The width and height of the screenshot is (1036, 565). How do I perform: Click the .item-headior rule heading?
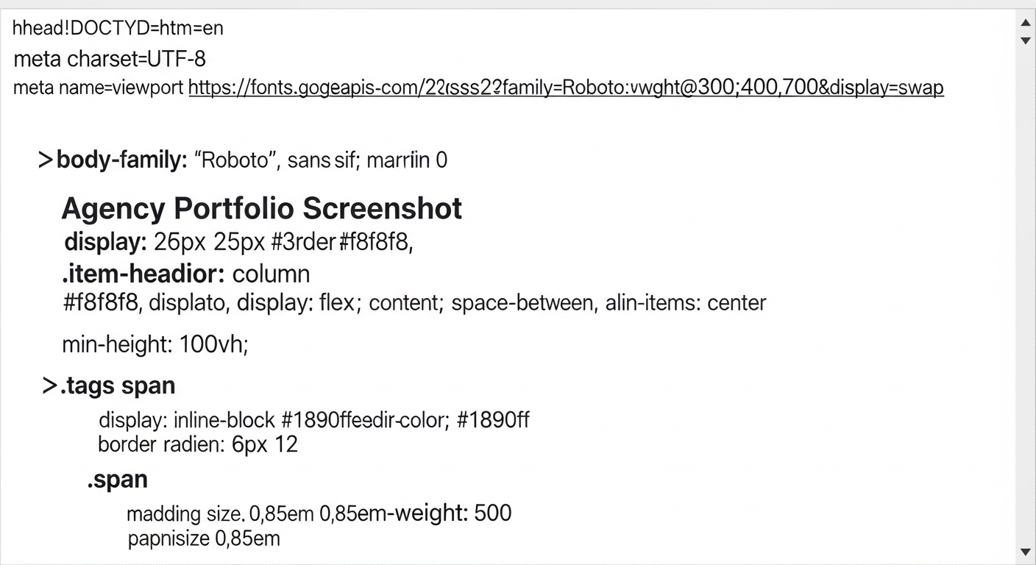[x=142, y=274]
